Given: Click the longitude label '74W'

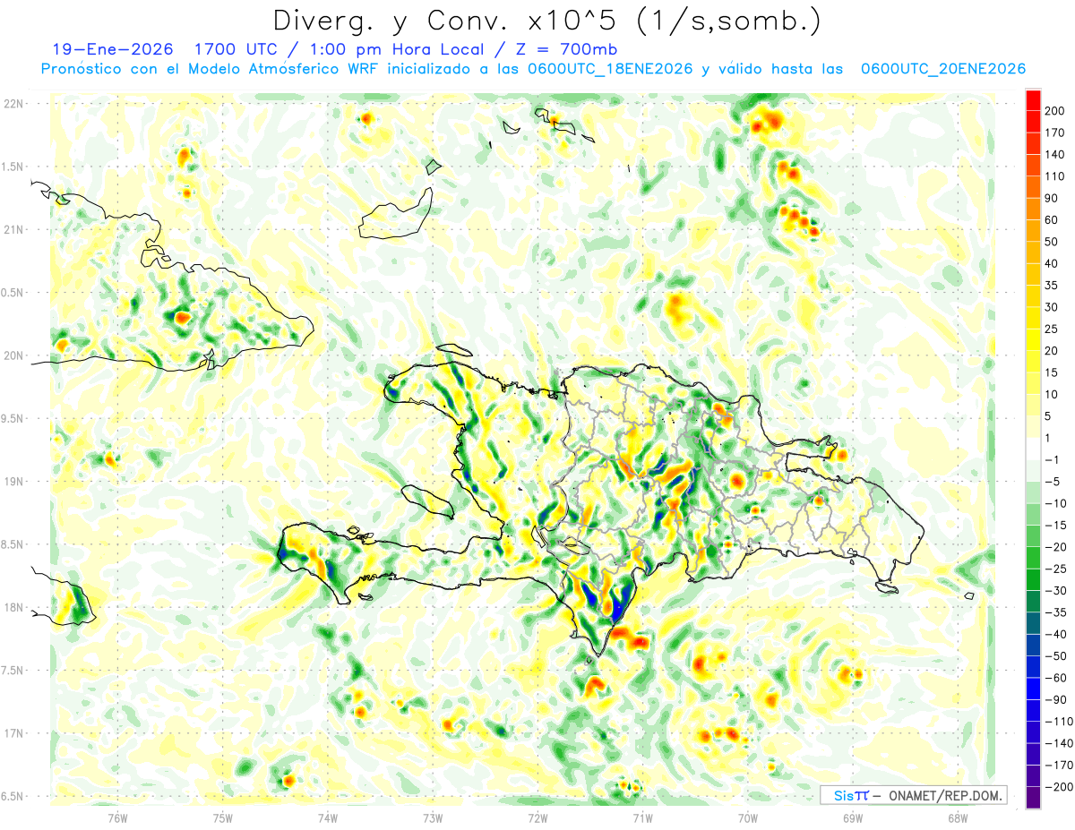Looking at the screenshot, I should (x=328, y=817).
